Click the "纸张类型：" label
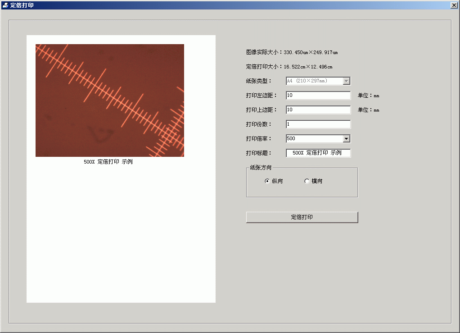460x333 pixels. [x=258, y=81]
